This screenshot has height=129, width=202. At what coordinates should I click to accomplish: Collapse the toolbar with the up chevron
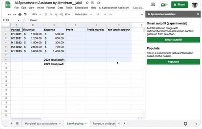[142, 14]
